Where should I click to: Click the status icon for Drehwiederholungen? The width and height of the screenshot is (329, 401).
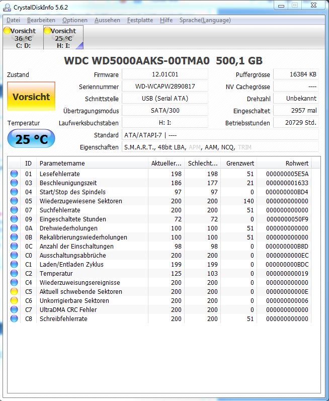pyautogui.click(x=14, y=228)
